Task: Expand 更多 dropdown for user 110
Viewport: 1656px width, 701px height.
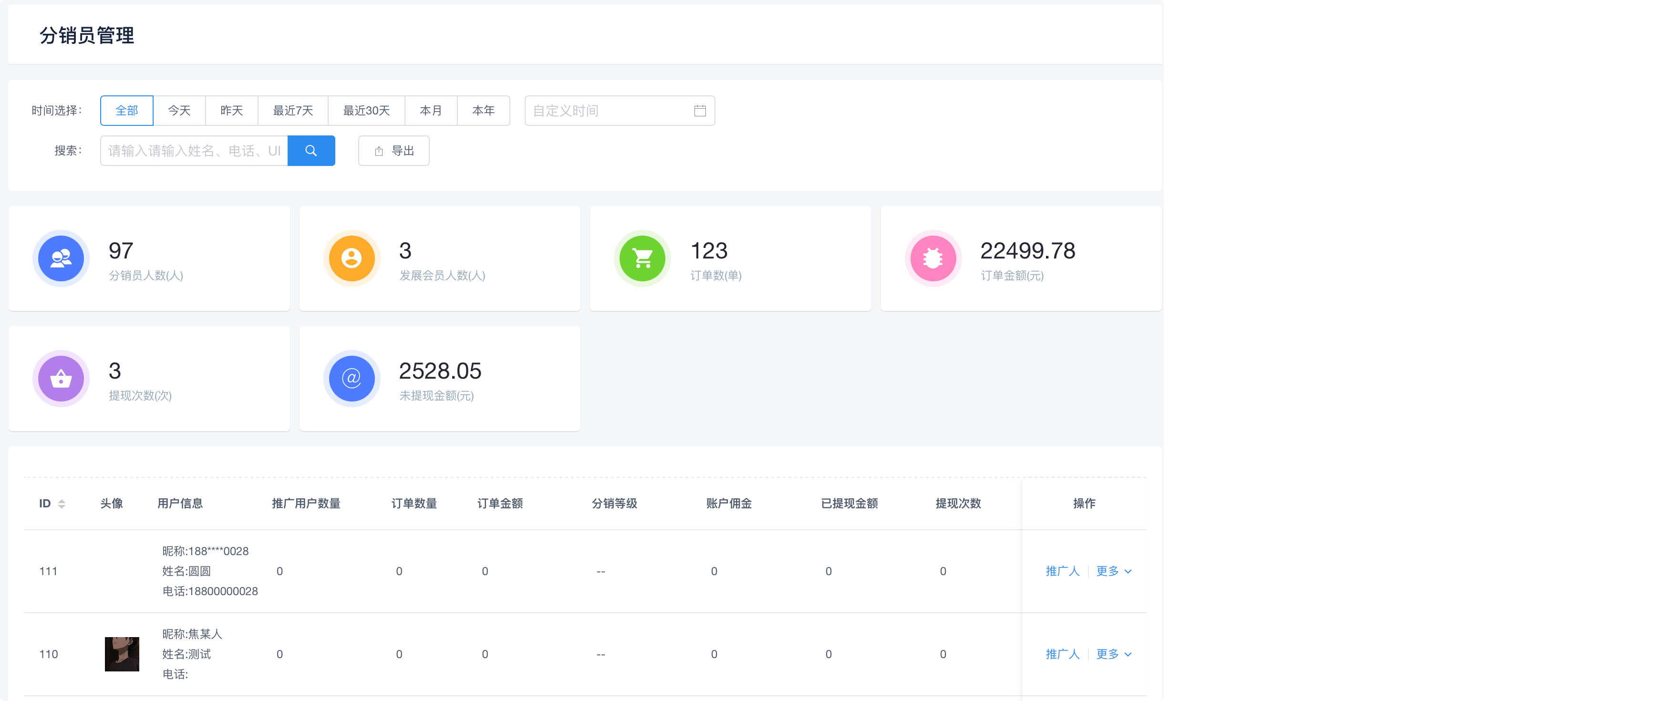Action: click(1113, 654)
